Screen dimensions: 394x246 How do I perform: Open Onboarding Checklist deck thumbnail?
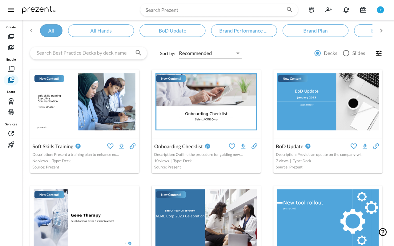pos(206,102)
